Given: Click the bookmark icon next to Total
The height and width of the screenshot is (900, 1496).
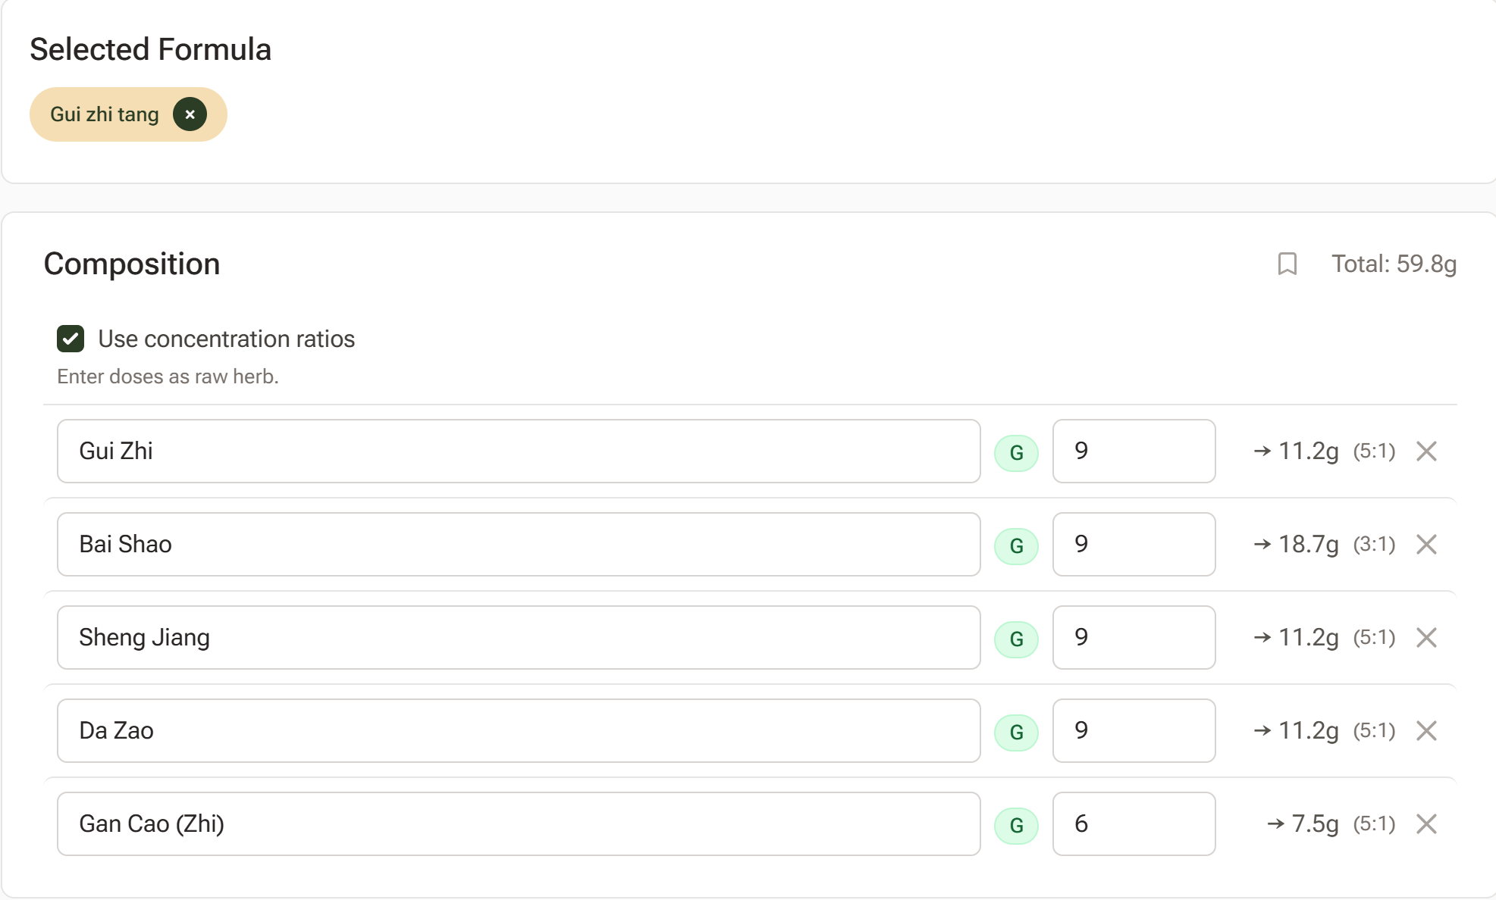Looking at the screenshot, I should tap(1287, 264).
